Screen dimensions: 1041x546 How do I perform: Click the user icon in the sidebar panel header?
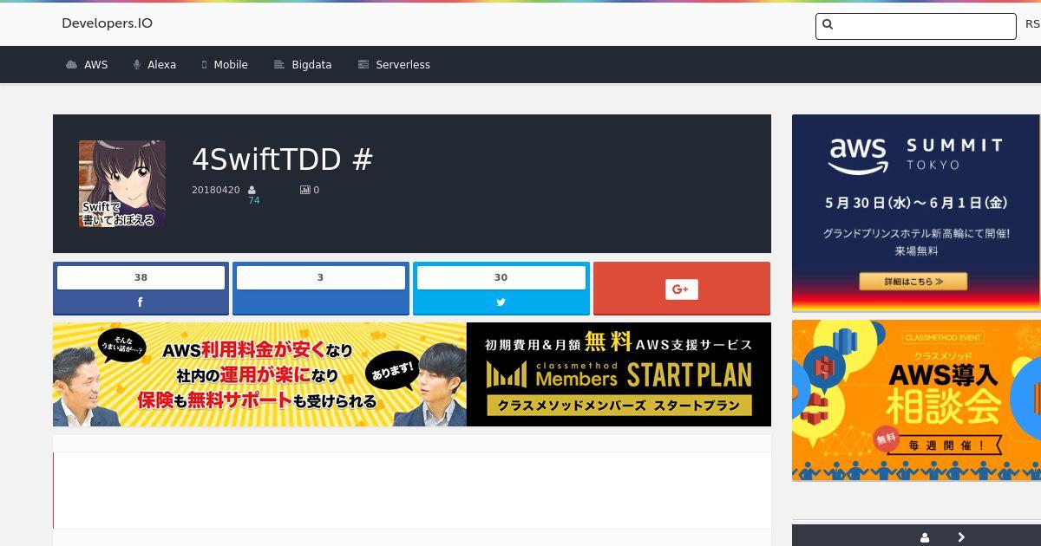point(925,537)
